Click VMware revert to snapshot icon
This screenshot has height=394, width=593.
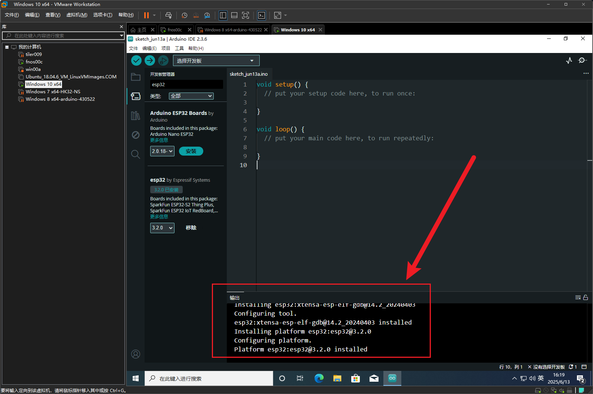[x=196, y=15]
